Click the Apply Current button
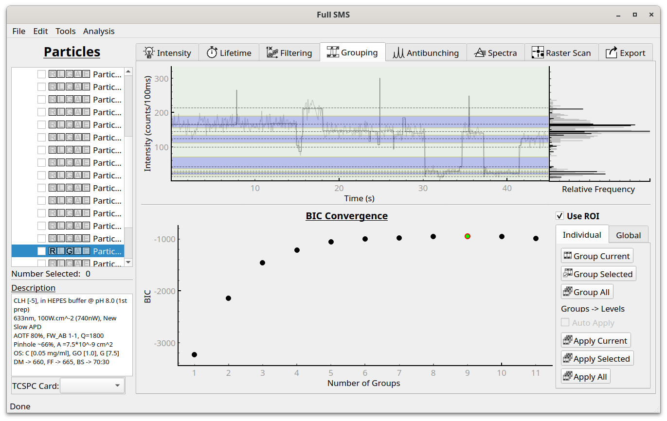The image size is (667, 421). 595,341
